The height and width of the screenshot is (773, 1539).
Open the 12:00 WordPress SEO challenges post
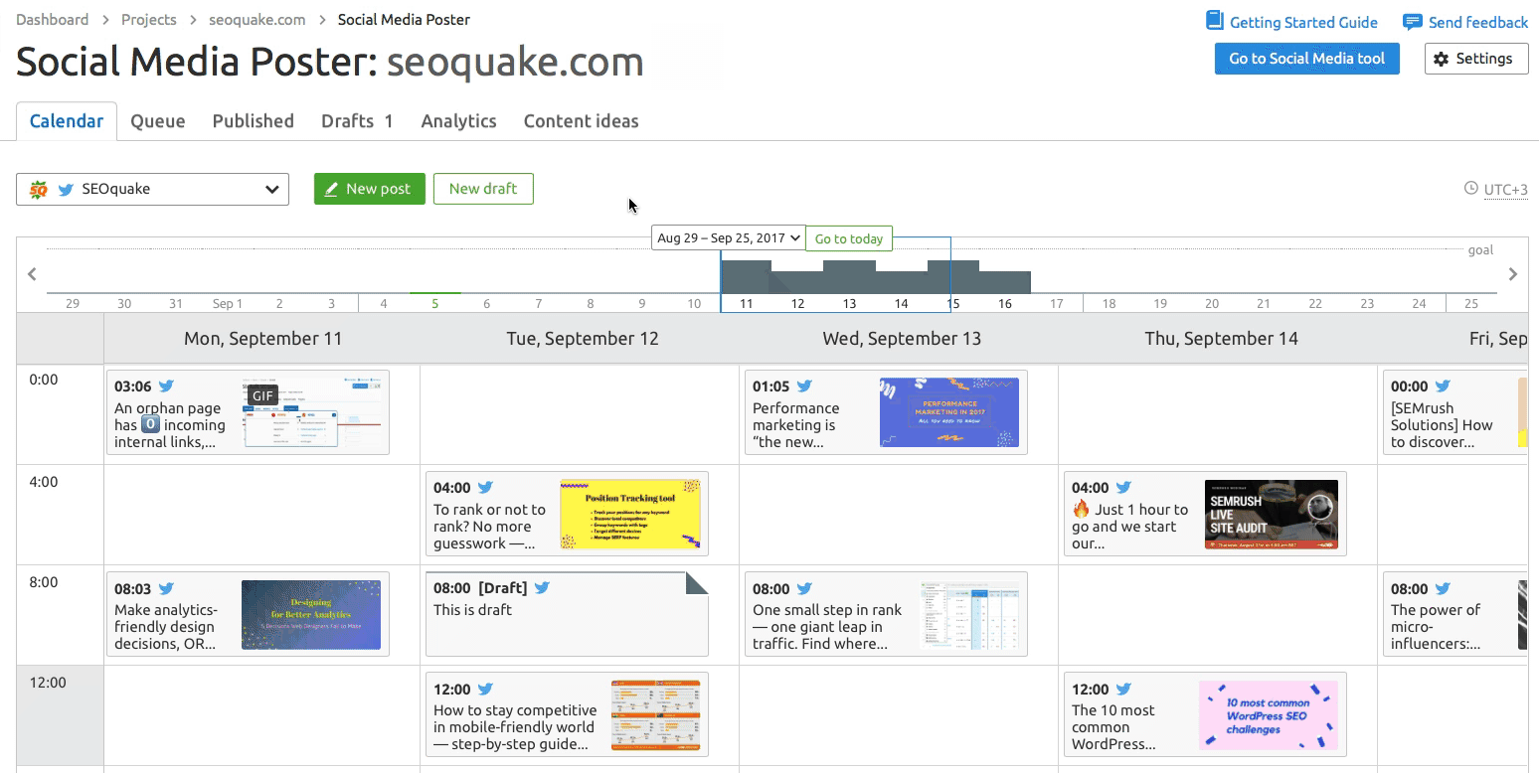(x=1204, y=714)
